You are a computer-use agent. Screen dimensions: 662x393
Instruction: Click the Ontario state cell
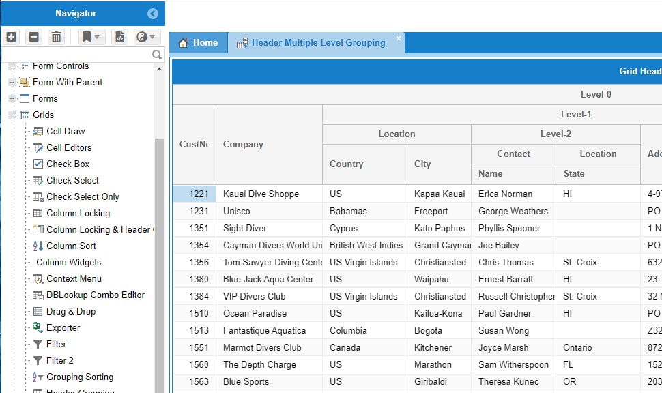(599, 347)
